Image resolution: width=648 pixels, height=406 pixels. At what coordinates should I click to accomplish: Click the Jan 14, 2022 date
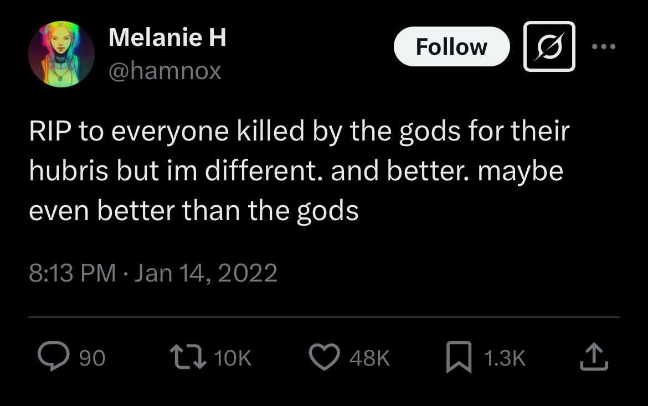tap(205, 273)
